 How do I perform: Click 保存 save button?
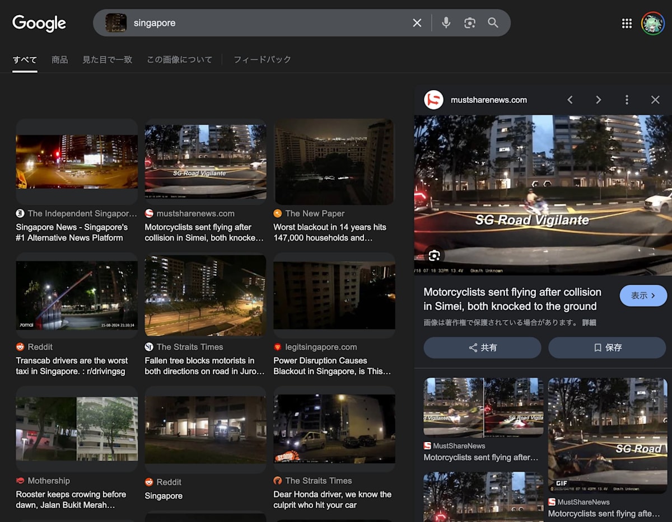(x=607, y=347)
